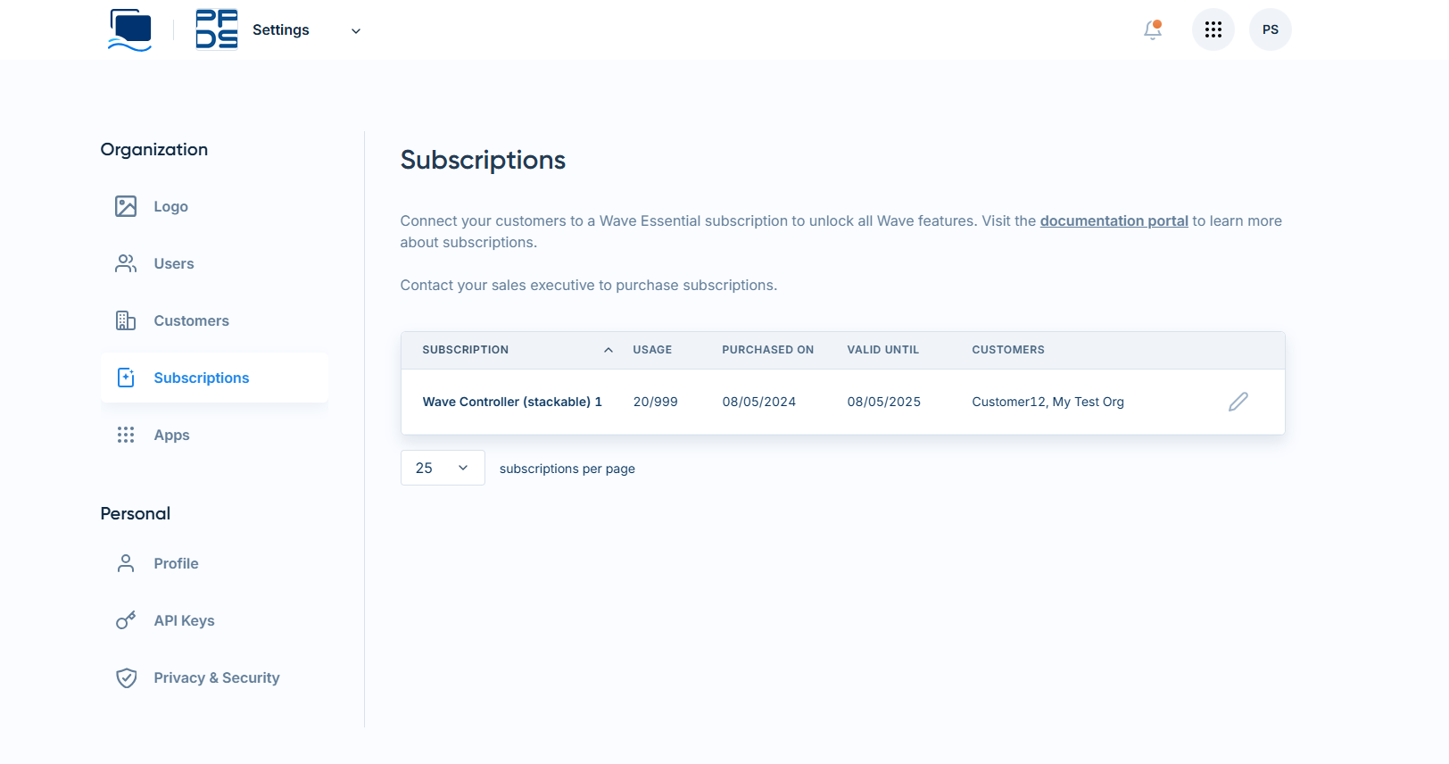Viewport: 1449px width, 764px height.
Task: Click the Customer12, My Test Org entry
Action: tap(1047, 402)
